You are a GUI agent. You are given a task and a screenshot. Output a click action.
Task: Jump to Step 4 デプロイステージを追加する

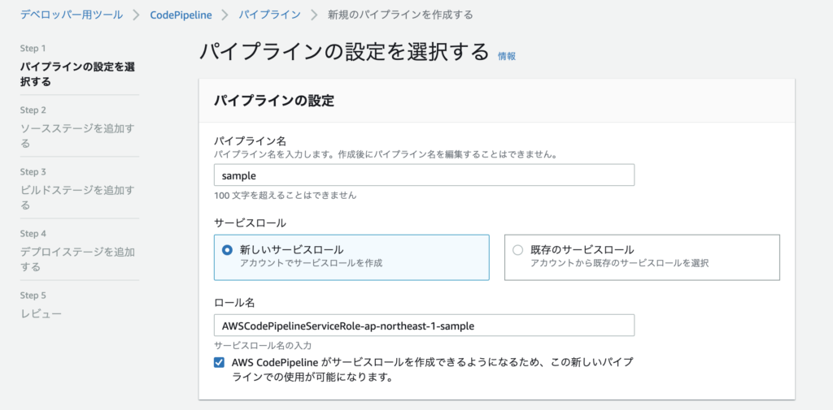(x=77, y=259)
